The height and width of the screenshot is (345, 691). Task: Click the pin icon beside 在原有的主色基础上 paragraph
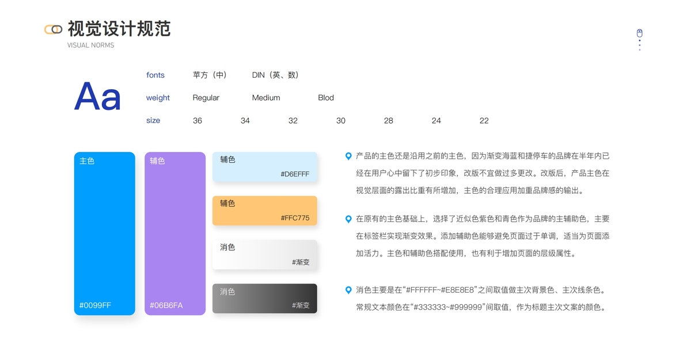click(348, 219)
